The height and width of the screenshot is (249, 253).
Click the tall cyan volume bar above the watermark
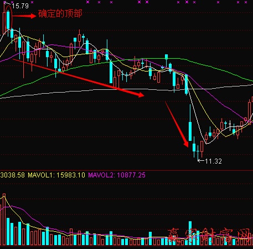[190, 233]
